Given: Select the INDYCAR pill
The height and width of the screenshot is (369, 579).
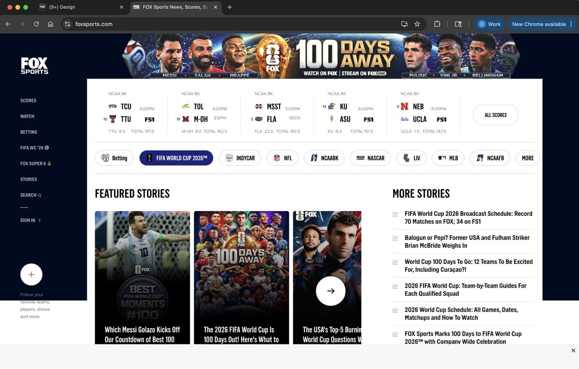Looking at the screenshot, I should [x=240, y=158].
